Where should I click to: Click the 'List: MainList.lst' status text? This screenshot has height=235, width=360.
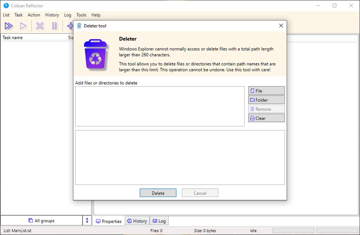pyautogui.click(x=18, y=231)
